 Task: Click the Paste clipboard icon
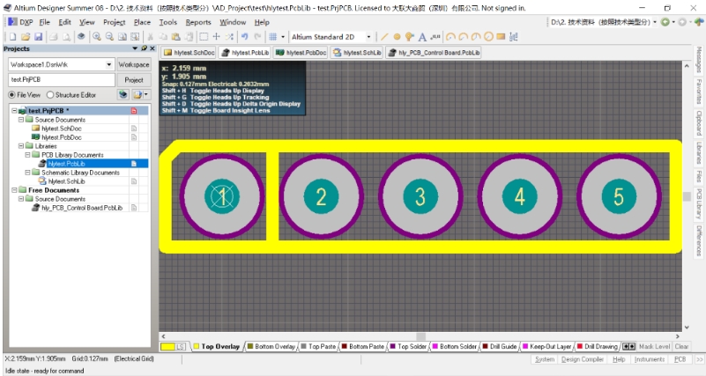pos(176,37)
